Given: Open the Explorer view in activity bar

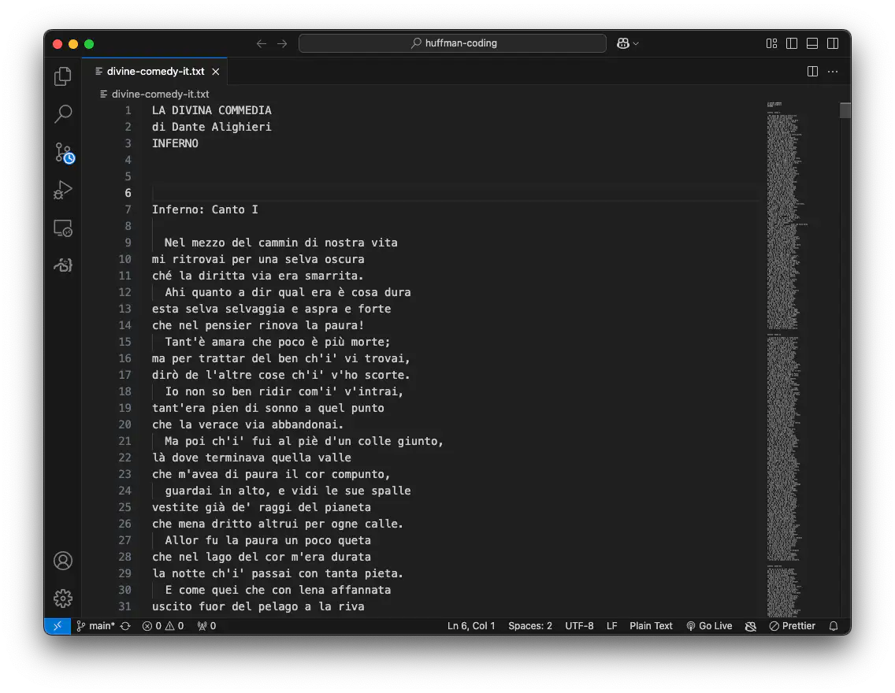Looking at the screenshot, I should [63, 76].
